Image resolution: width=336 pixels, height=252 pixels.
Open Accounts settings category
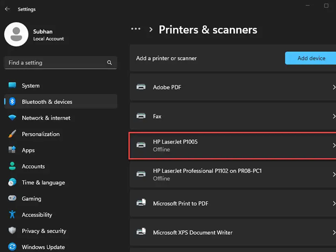pyautogui.click(x=60, y=166)
